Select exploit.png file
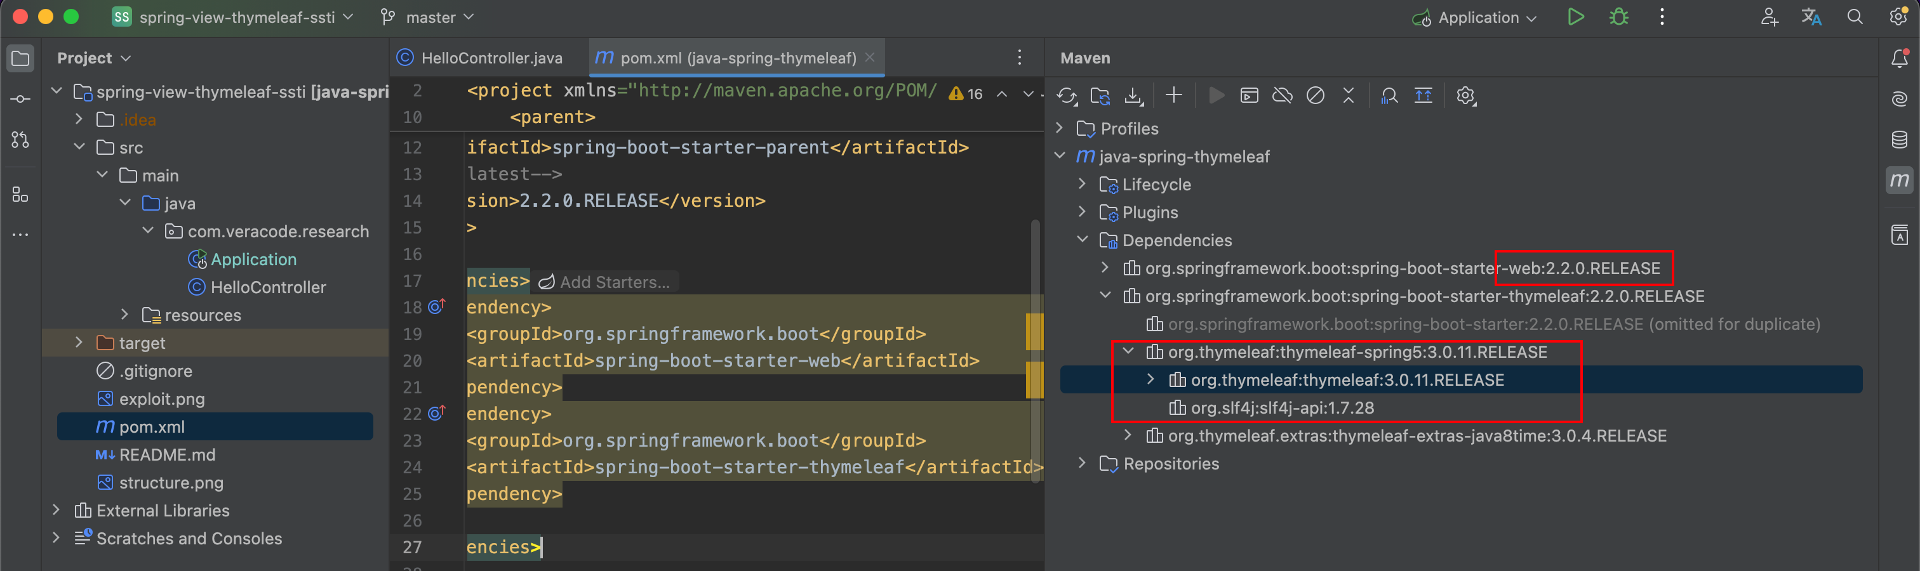This screenshot has height=571, width=1920. click(x=151, y=399)
